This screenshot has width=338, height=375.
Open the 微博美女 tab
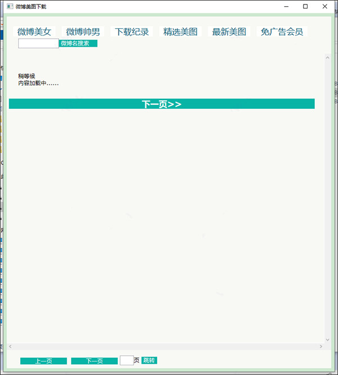34,32
